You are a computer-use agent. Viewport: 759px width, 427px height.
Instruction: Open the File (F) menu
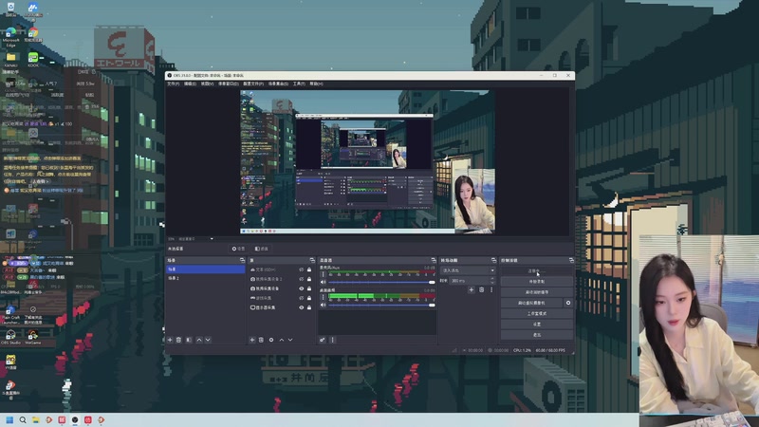[174, 84]
